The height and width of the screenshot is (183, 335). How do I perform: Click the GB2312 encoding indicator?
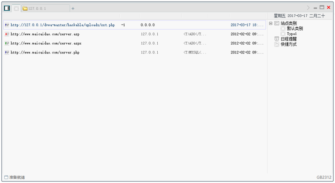324,177
